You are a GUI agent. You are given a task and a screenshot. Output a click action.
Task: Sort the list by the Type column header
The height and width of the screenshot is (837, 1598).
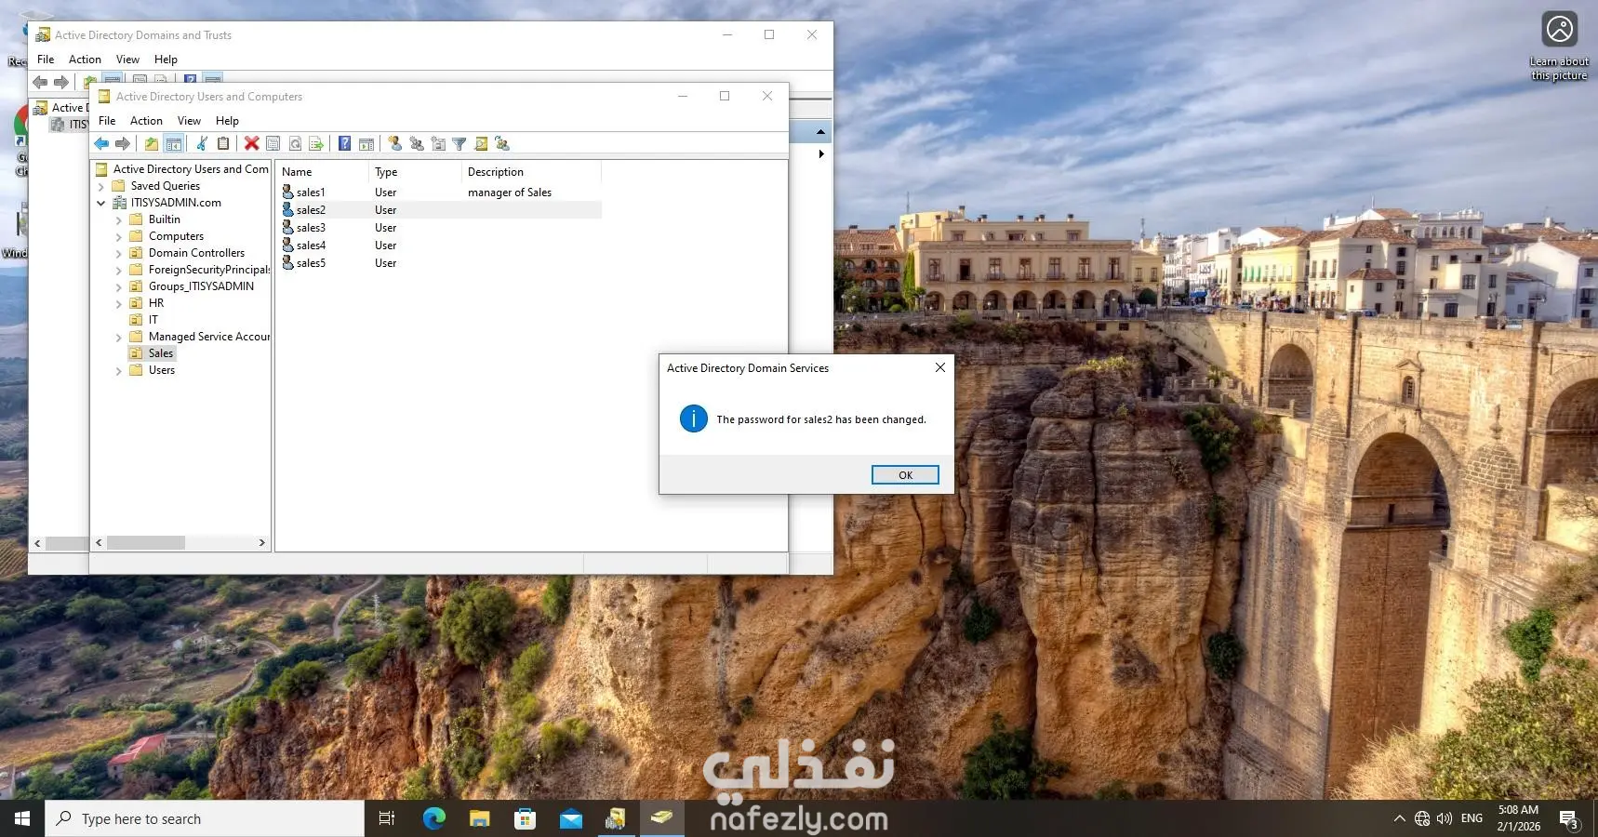pos(415,172)
